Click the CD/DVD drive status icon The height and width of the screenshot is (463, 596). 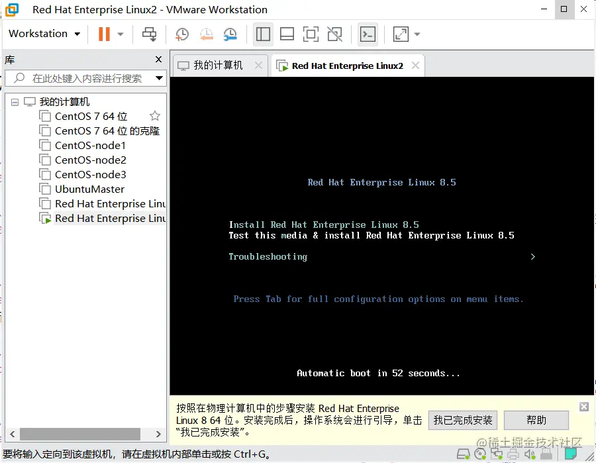click(480, 454)
